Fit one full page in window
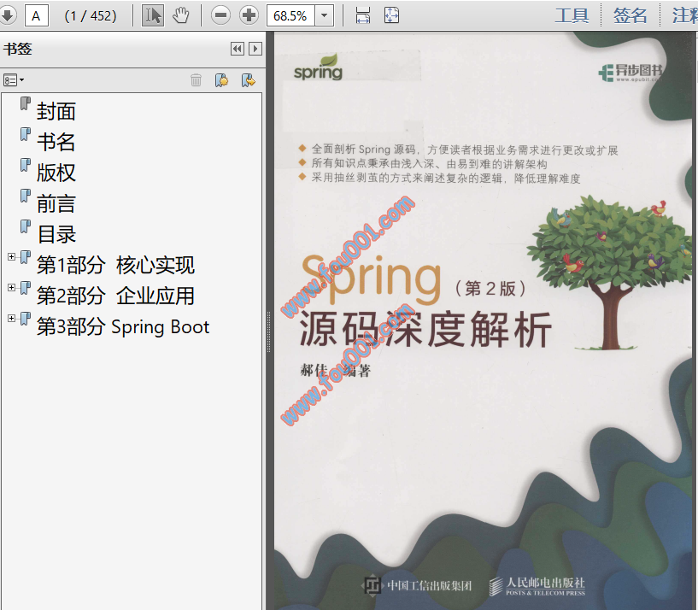 (x=391, y=15)
